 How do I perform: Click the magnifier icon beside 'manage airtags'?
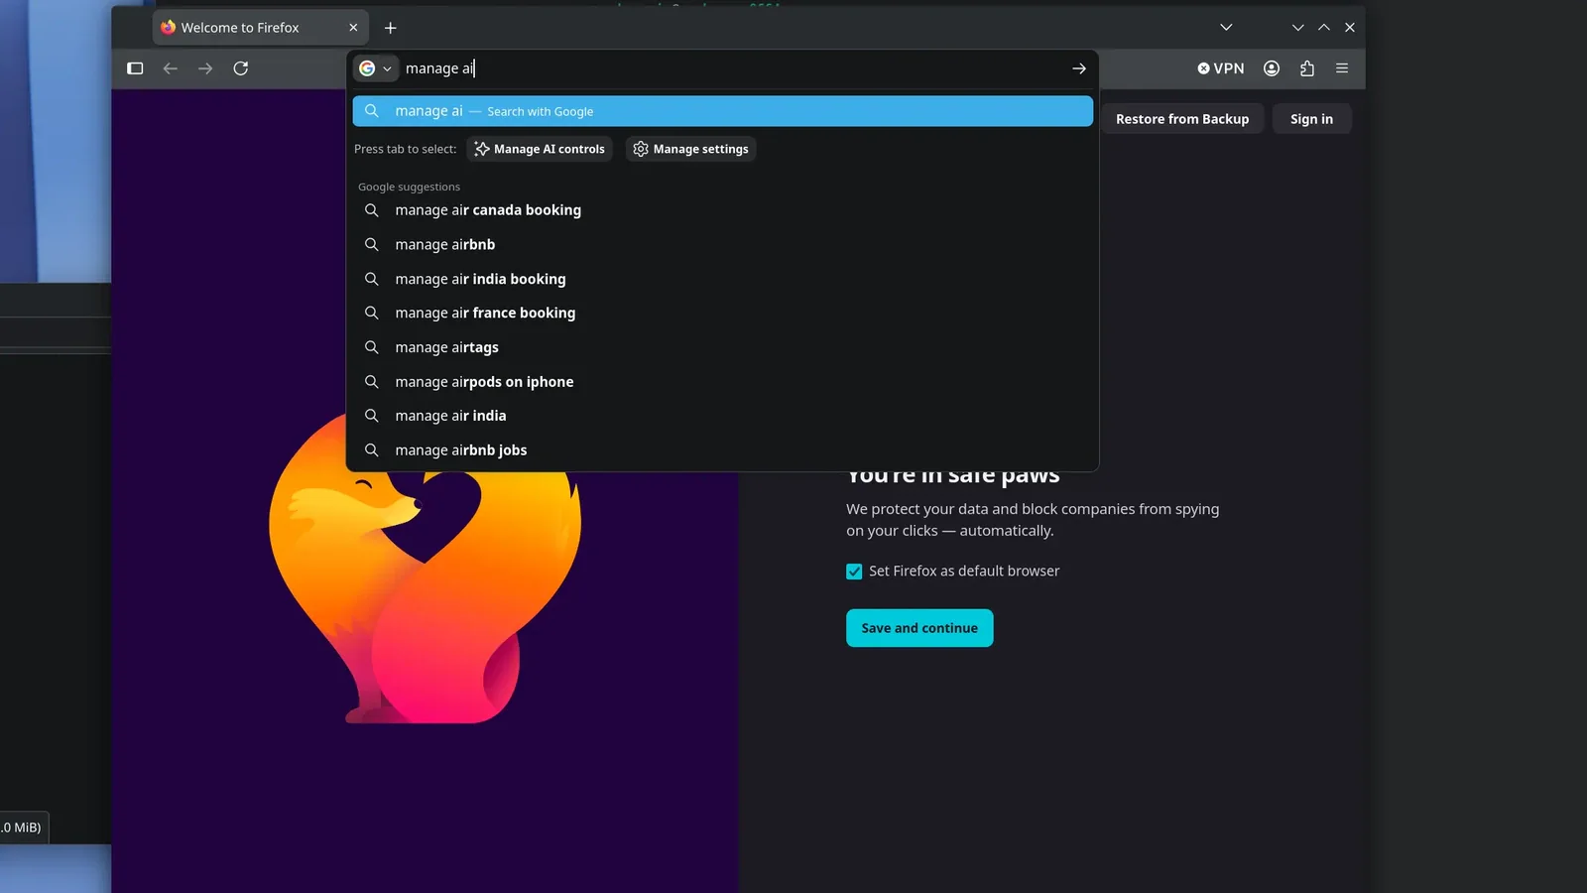click(372, 347)
